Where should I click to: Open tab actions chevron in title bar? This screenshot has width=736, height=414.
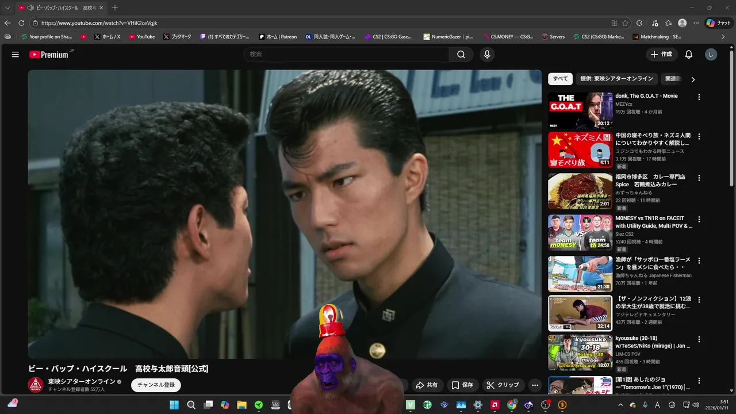pyautogui.click(x=7, y=7)
